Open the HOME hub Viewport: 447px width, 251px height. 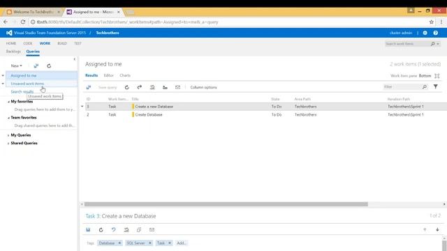pos(11,43)
